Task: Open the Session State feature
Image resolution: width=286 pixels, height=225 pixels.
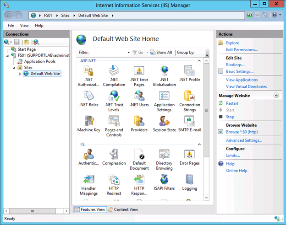Action: click(165, 124)
